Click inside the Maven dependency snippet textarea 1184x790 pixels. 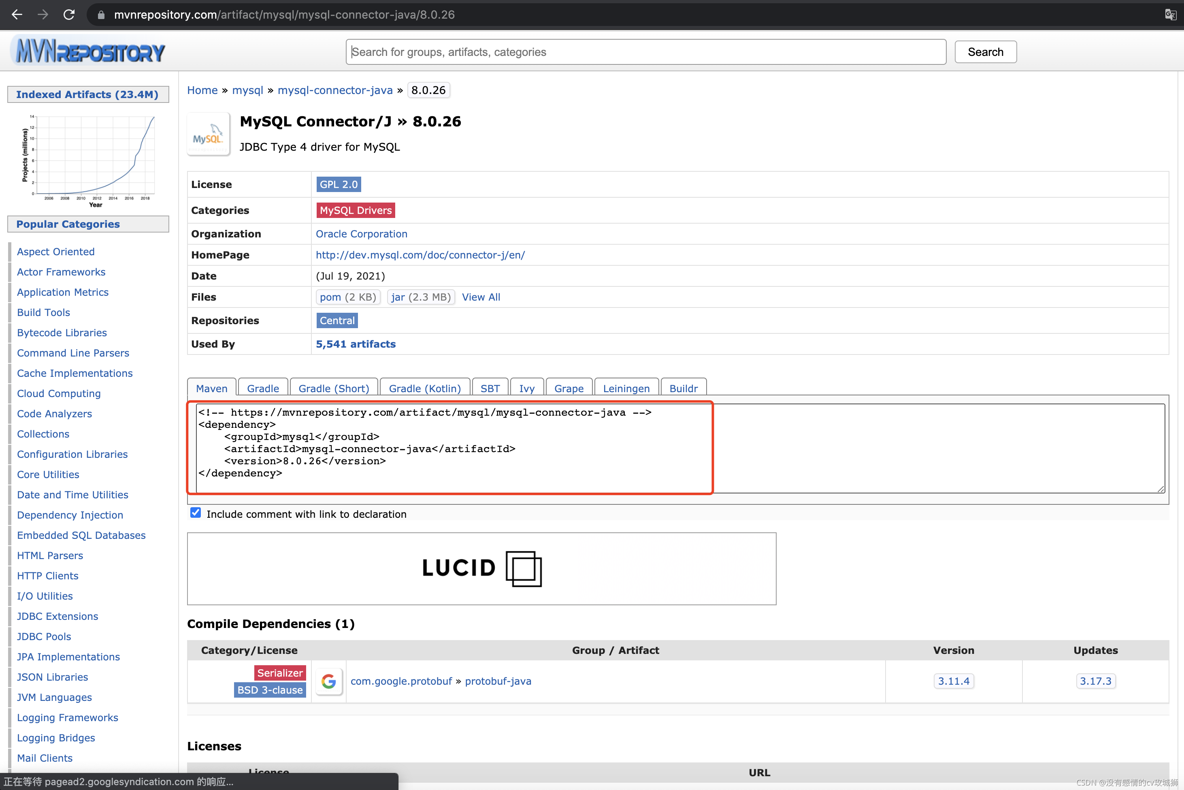[x=680, y=448]
